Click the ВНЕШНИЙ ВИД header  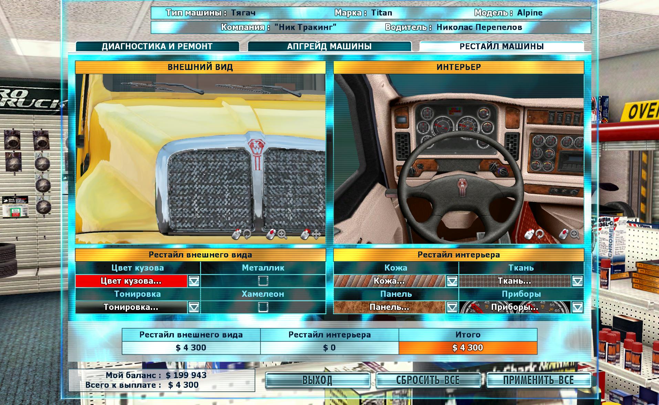coord(200,67)
